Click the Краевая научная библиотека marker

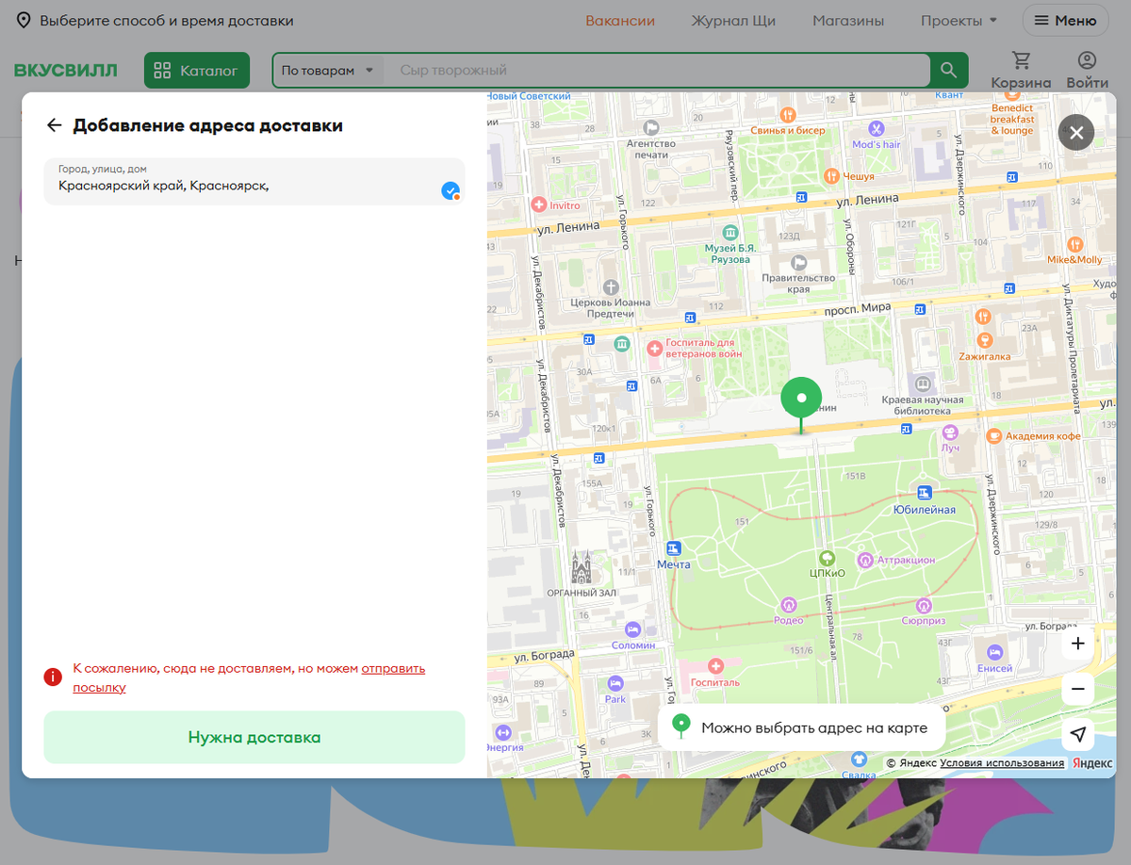923,384
